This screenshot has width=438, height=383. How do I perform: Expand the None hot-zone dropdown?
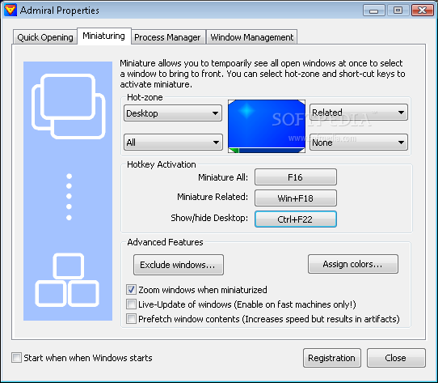click(359, 143)
